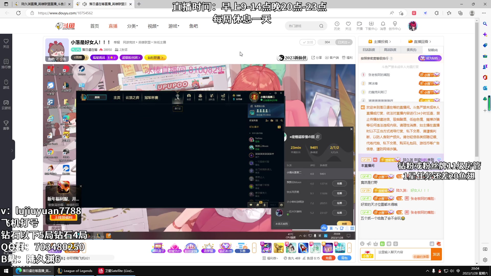Expand the activity icons panel arrow

point(254,248)
